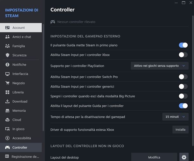Screen dimensions: 194x161
Task: Click the Installa button for Xbox driver
Action: pyautogui.click(x=180, y=130)
